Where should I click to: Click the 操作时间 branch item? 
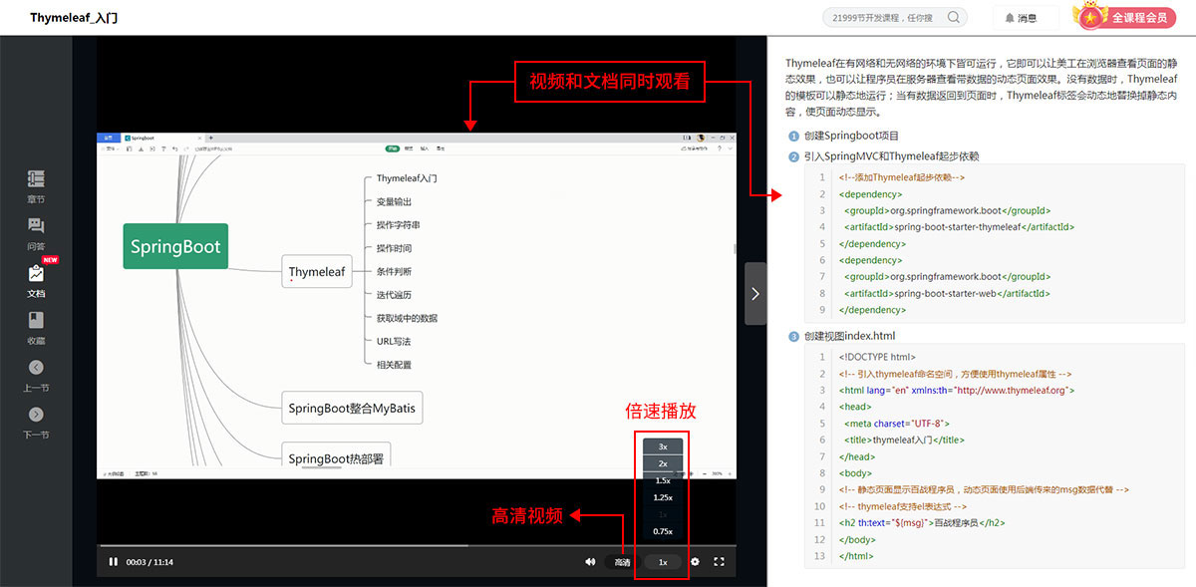click(394, 248)
